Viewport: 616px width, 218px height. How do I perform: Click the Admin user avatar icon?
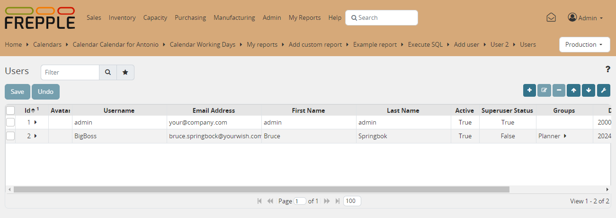click(572, 17)
